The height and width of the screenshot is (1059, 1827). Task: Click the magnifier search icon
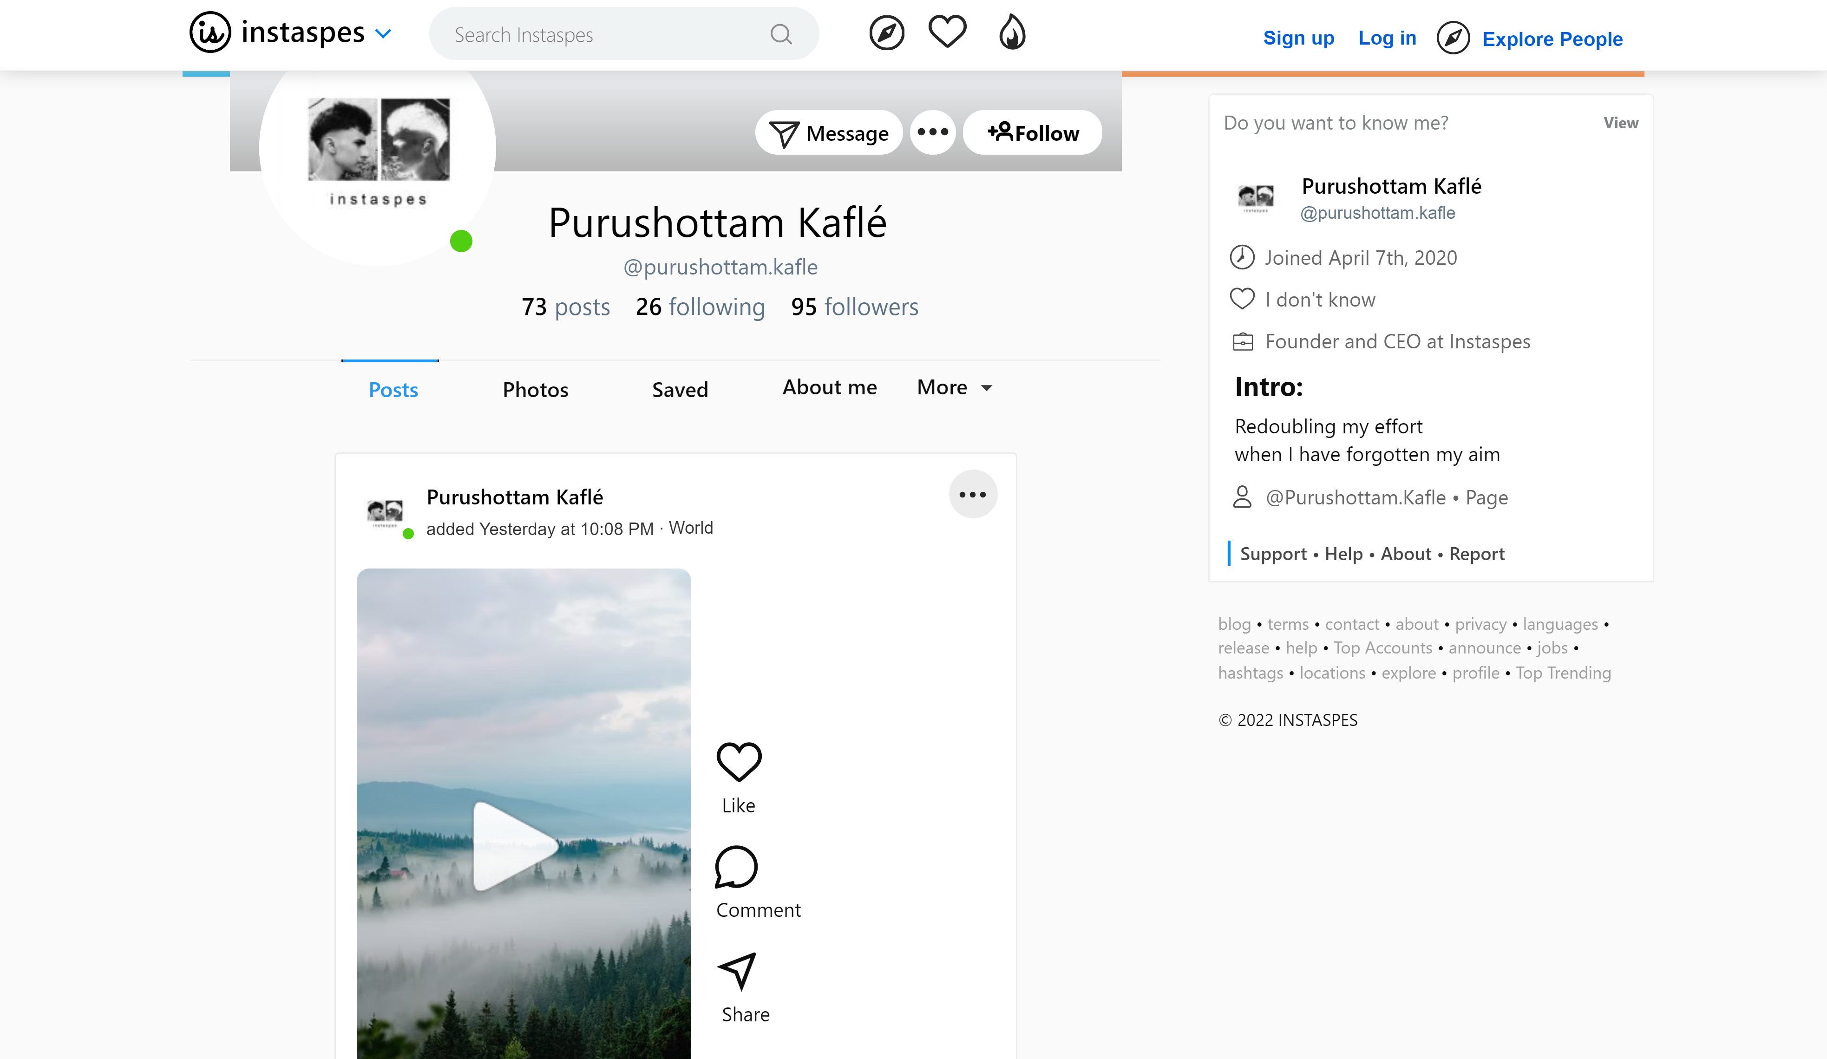click(x=780, y=34)
